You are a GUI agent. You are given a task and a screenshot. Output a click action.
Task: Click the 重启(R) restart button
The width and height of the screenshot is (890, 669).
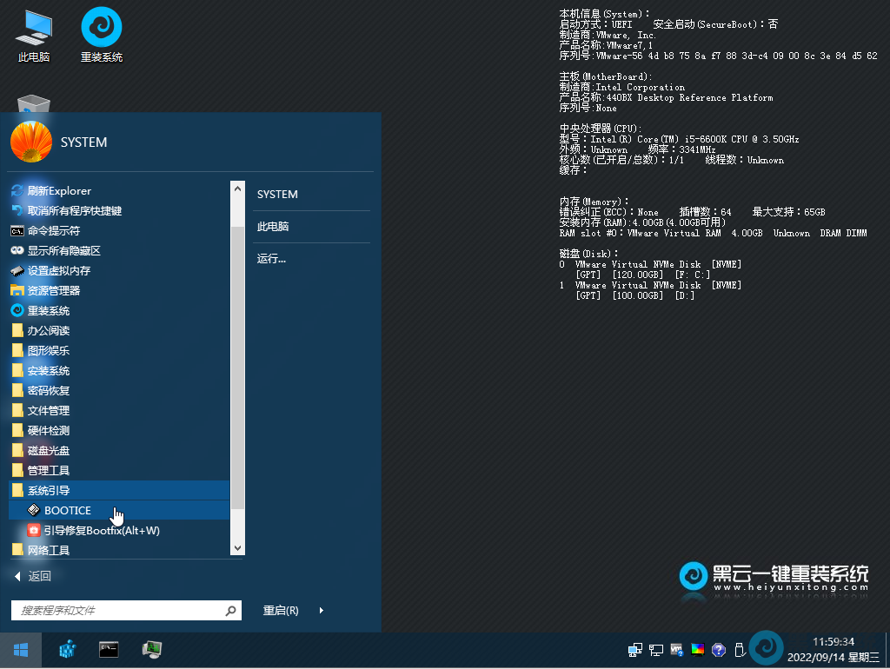pos(281,611)
